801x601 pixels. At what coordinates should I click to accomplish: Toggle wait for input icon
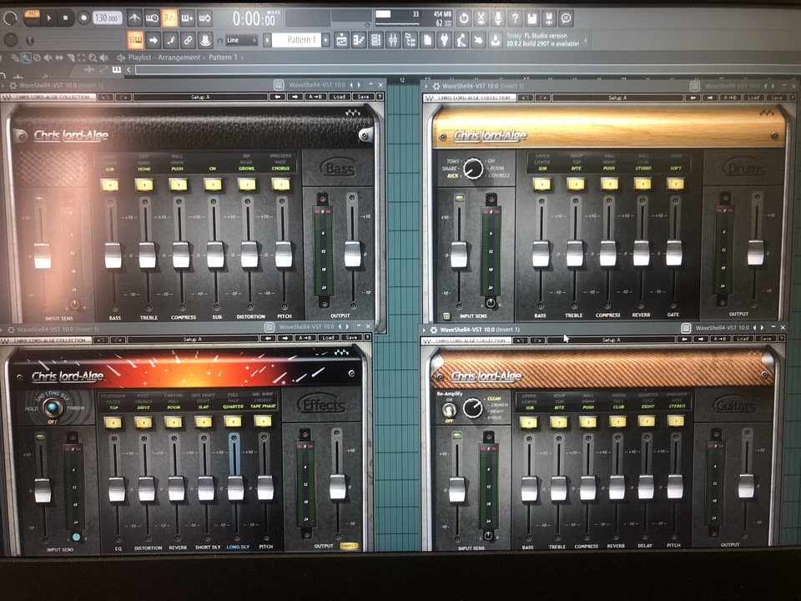point(152,18)
